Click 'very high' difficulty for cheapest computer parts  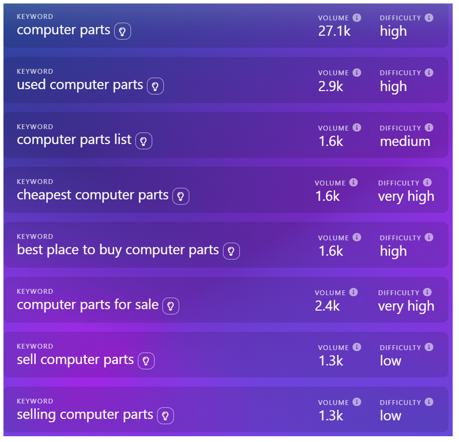click(x=406, y=197)
